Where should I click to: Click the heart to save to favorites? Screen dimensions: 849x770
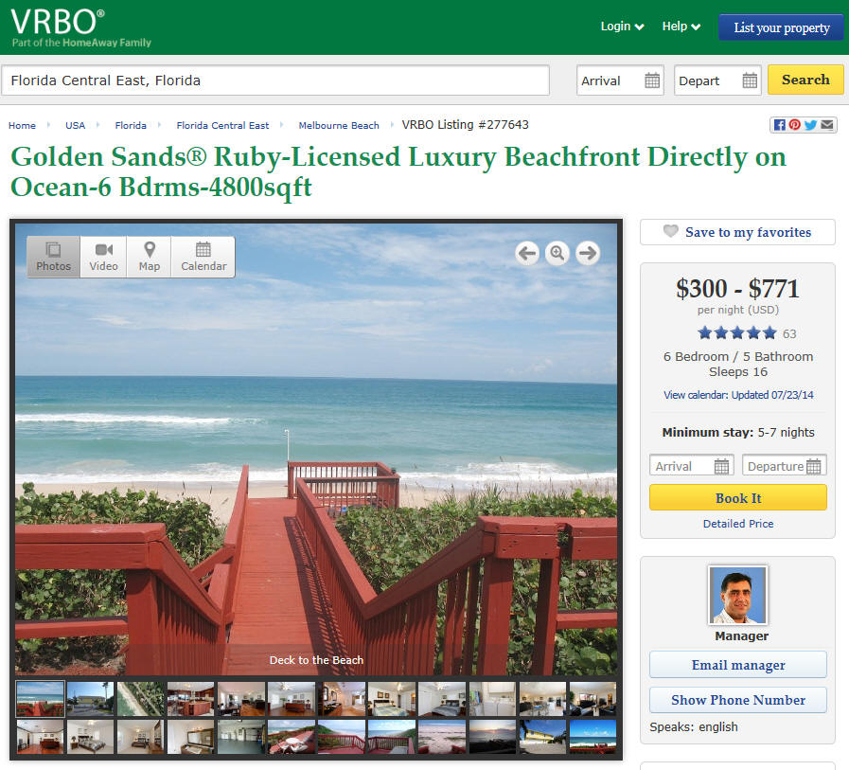coord(670,231)
